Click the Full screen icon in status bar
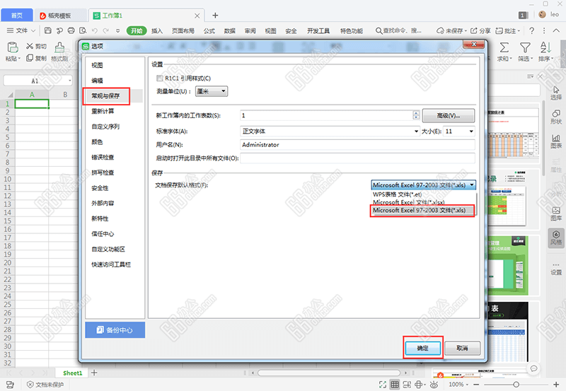This screenshot has width=566, height=391. tap(383, 385)
